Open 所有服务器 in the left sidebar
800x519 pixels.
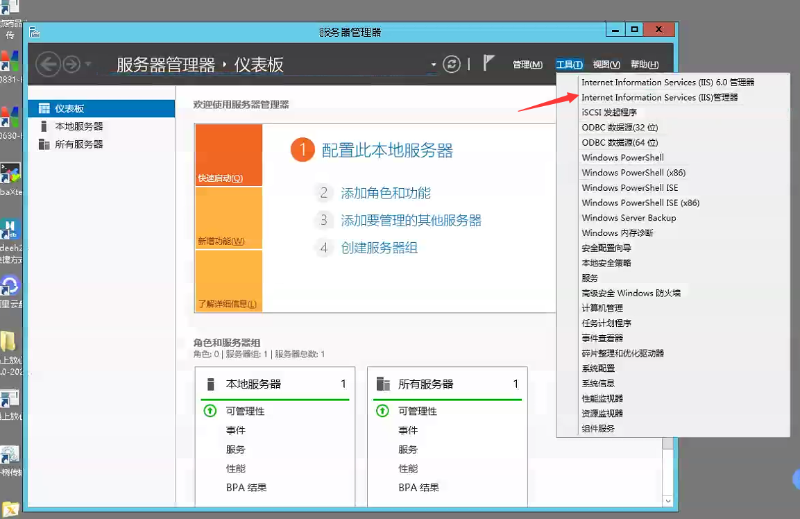pos(78,144)
